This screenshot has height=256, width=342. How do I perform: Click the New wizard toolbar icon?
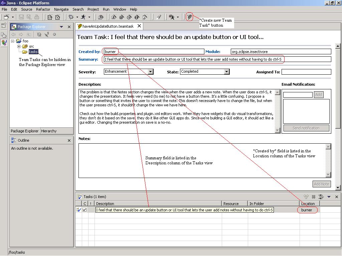tap(6, 17)
